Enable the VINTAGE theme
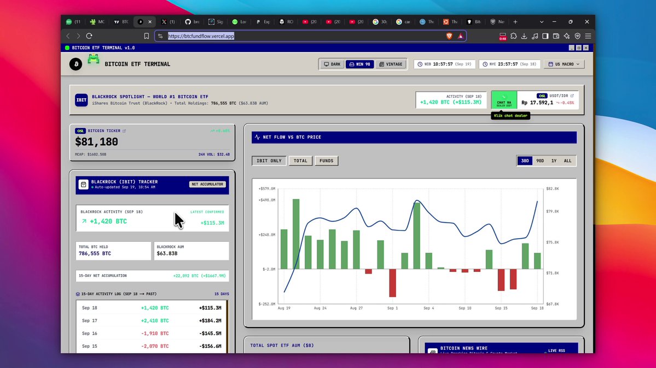Screen dimensions: 656x368 pyautogui.click(x=391, y=64)
